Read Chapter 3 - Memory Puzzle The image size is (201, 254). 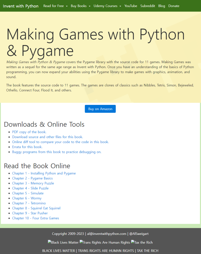click(x=33, y=183)
